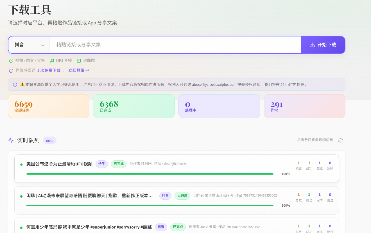
Task: Click the checkmark icon beside 视频 / 图文 / 合集
Action: pos(11,61)
